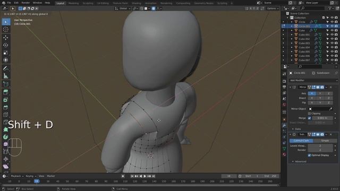Select the Select Box tool
The height and width of the screenshot is (191, 340).
(x=6, y=22)
